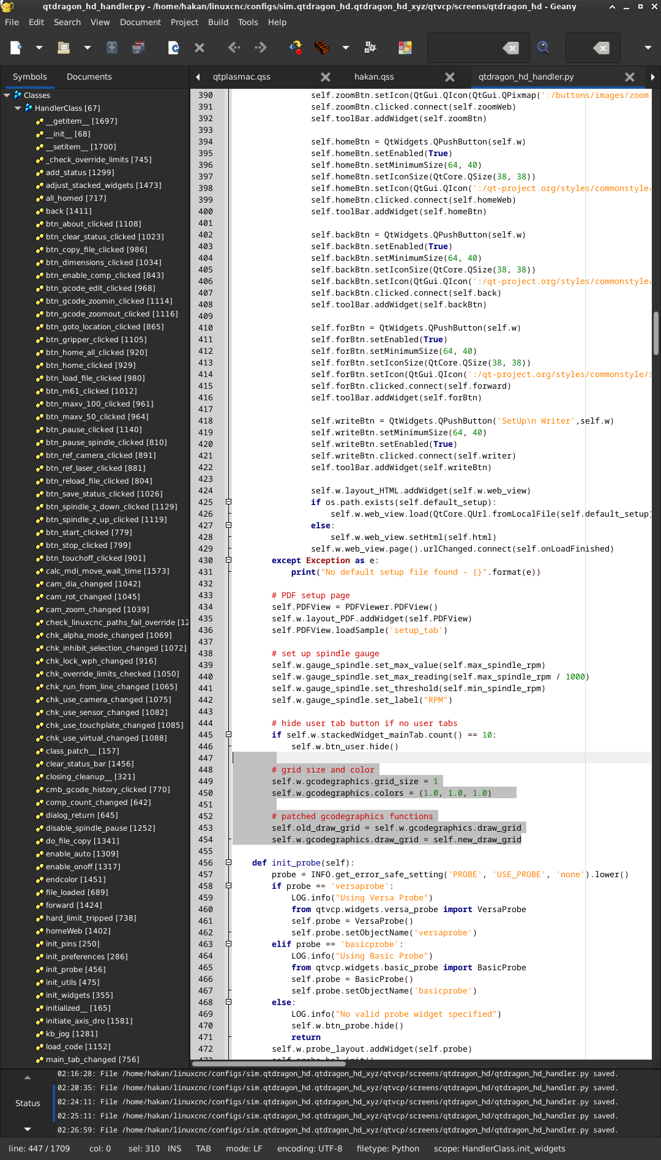Expand the toolbar overflow arrow
The width and height of the screenshot is (661, 1160).
(x=648, y=48)
